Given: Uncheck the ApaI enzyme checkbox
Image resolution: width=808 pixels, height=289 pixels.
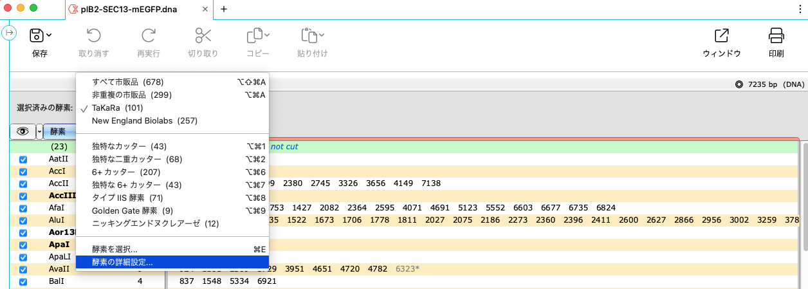Looking at the screenshot, I should pos(23,245).
